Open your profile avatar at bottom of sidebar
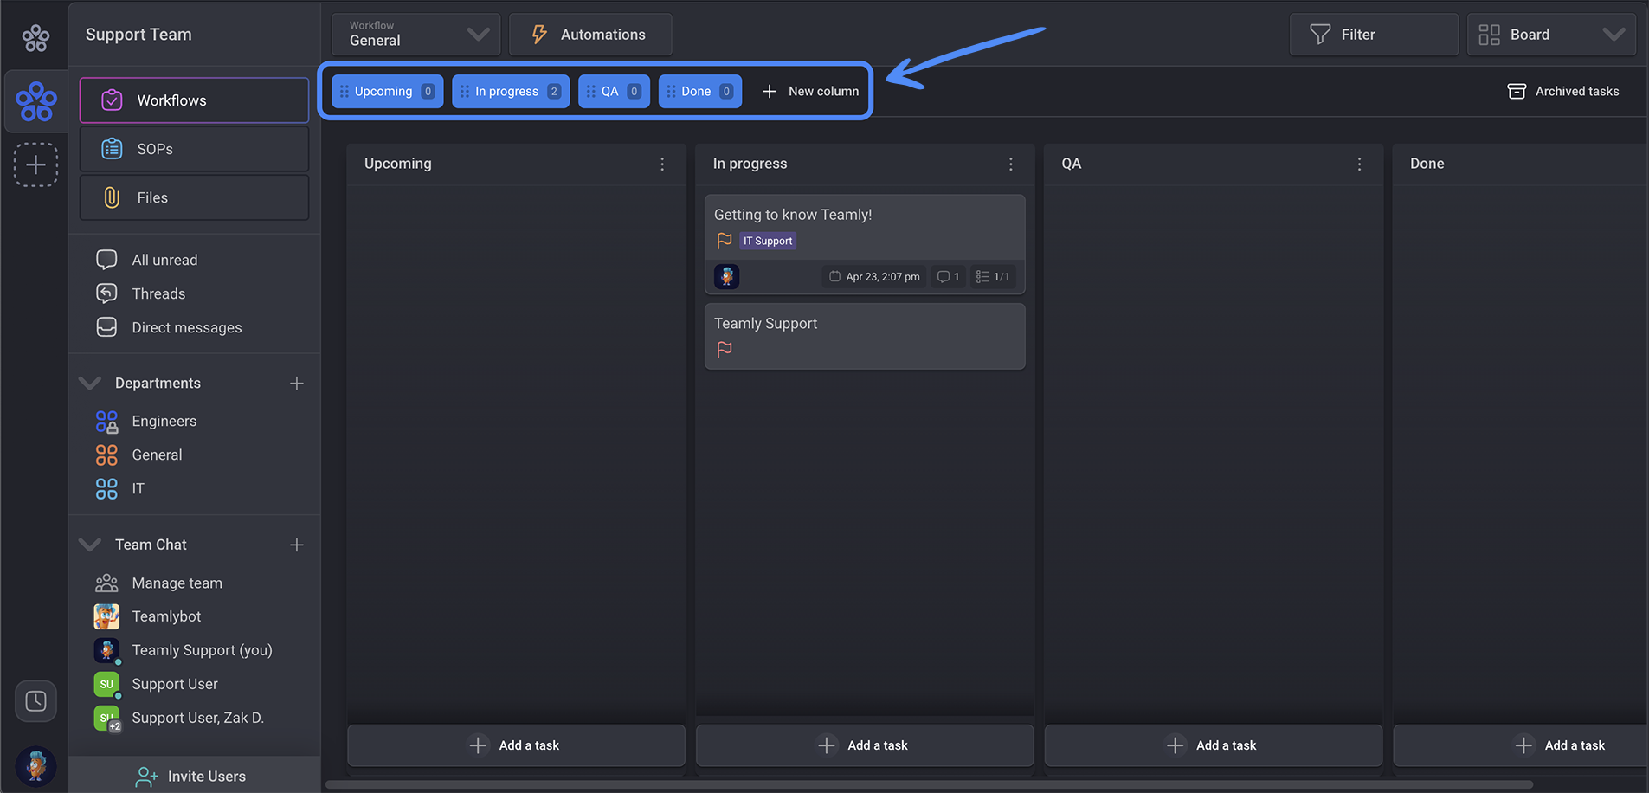 (35, 766)
